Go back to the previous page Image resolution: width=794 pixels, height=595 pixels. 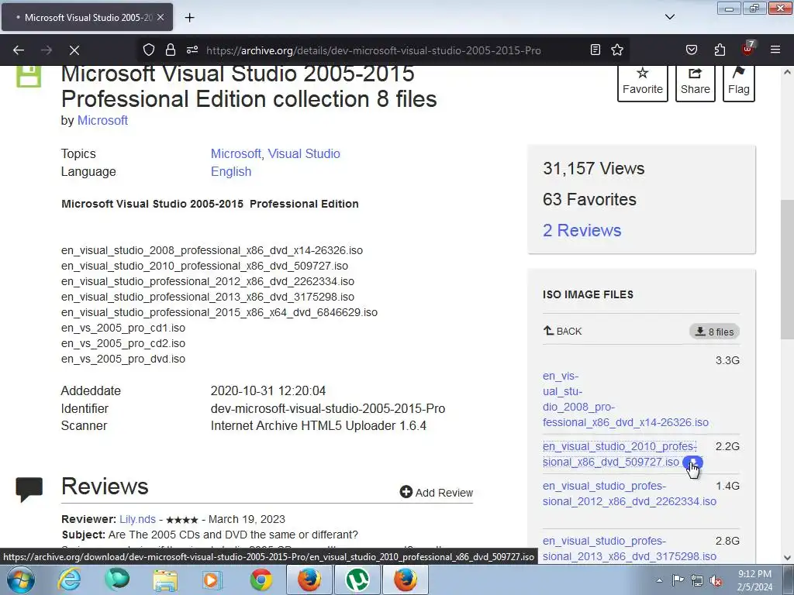pyautogui.click(x=19, y=50)
